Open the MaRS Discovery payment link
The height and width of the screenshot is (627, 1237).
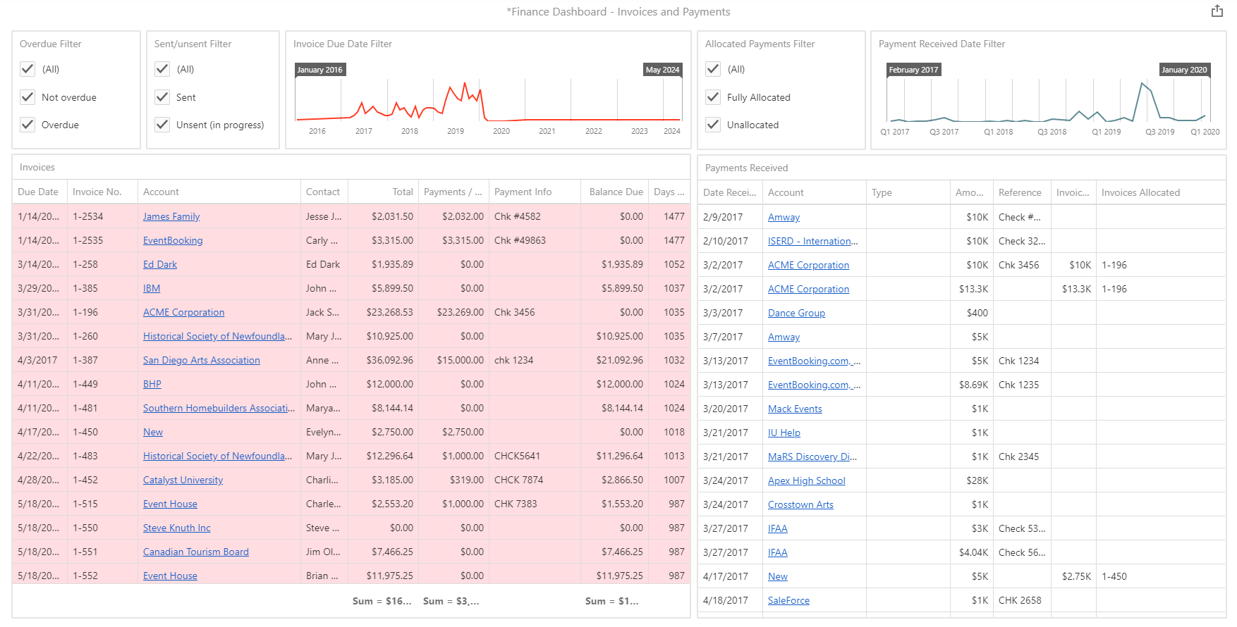812,457
